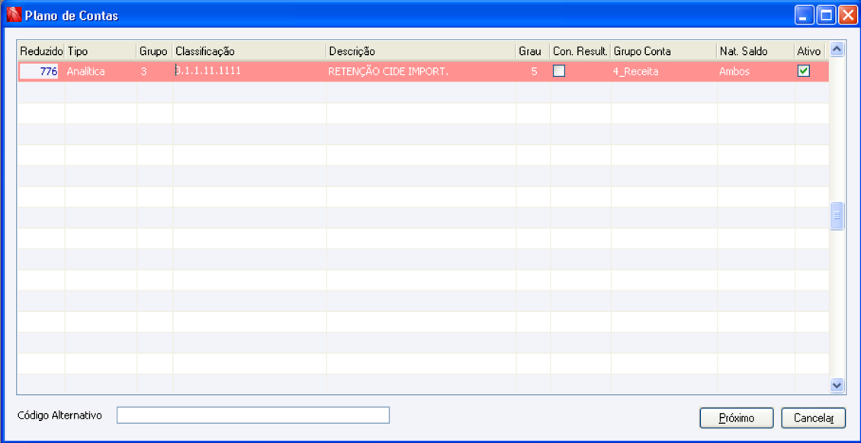Maximize the Plano de Contas window
861x443 pixels.
[825, 15]
